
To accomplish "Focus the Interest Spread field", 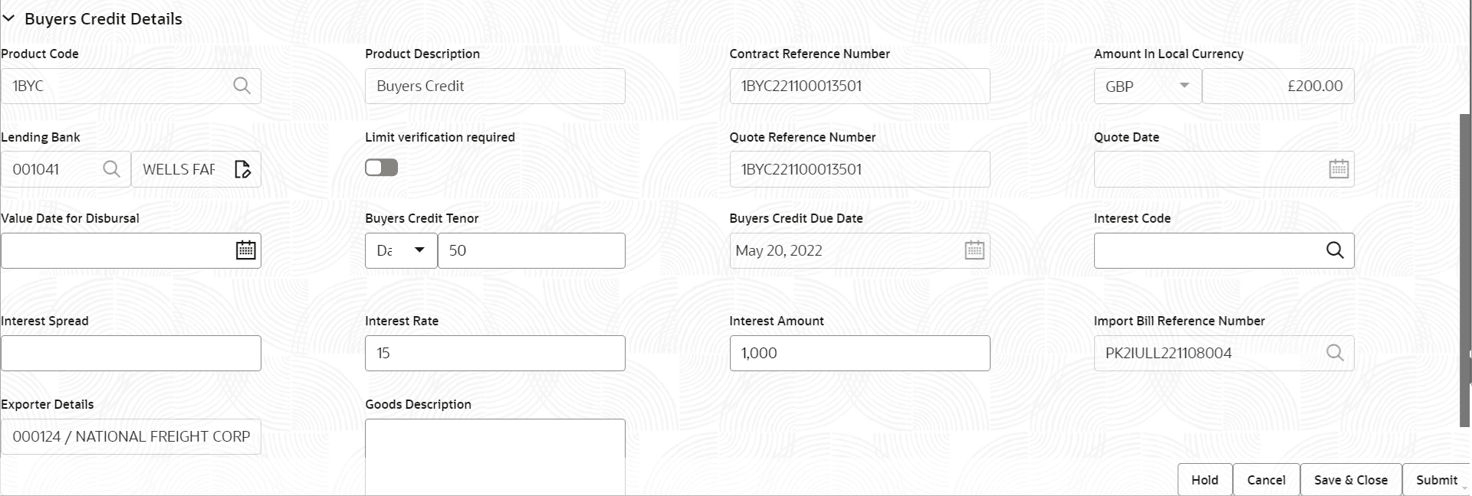I will coord(131,353).
